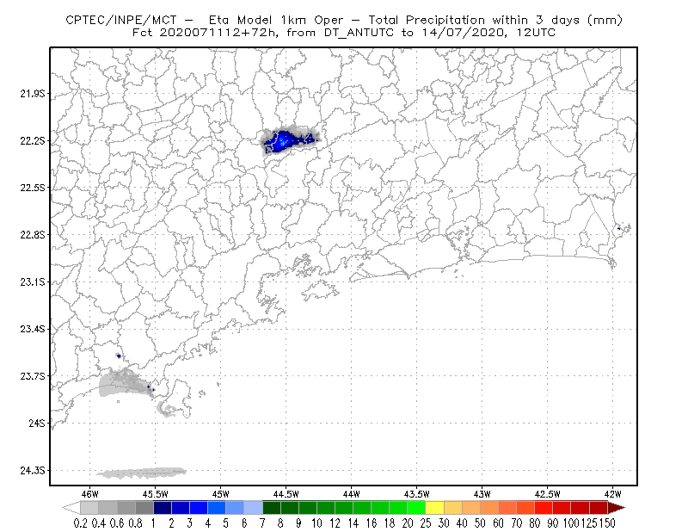Click the dark red arrow at the colorbar end

point(617,508)
